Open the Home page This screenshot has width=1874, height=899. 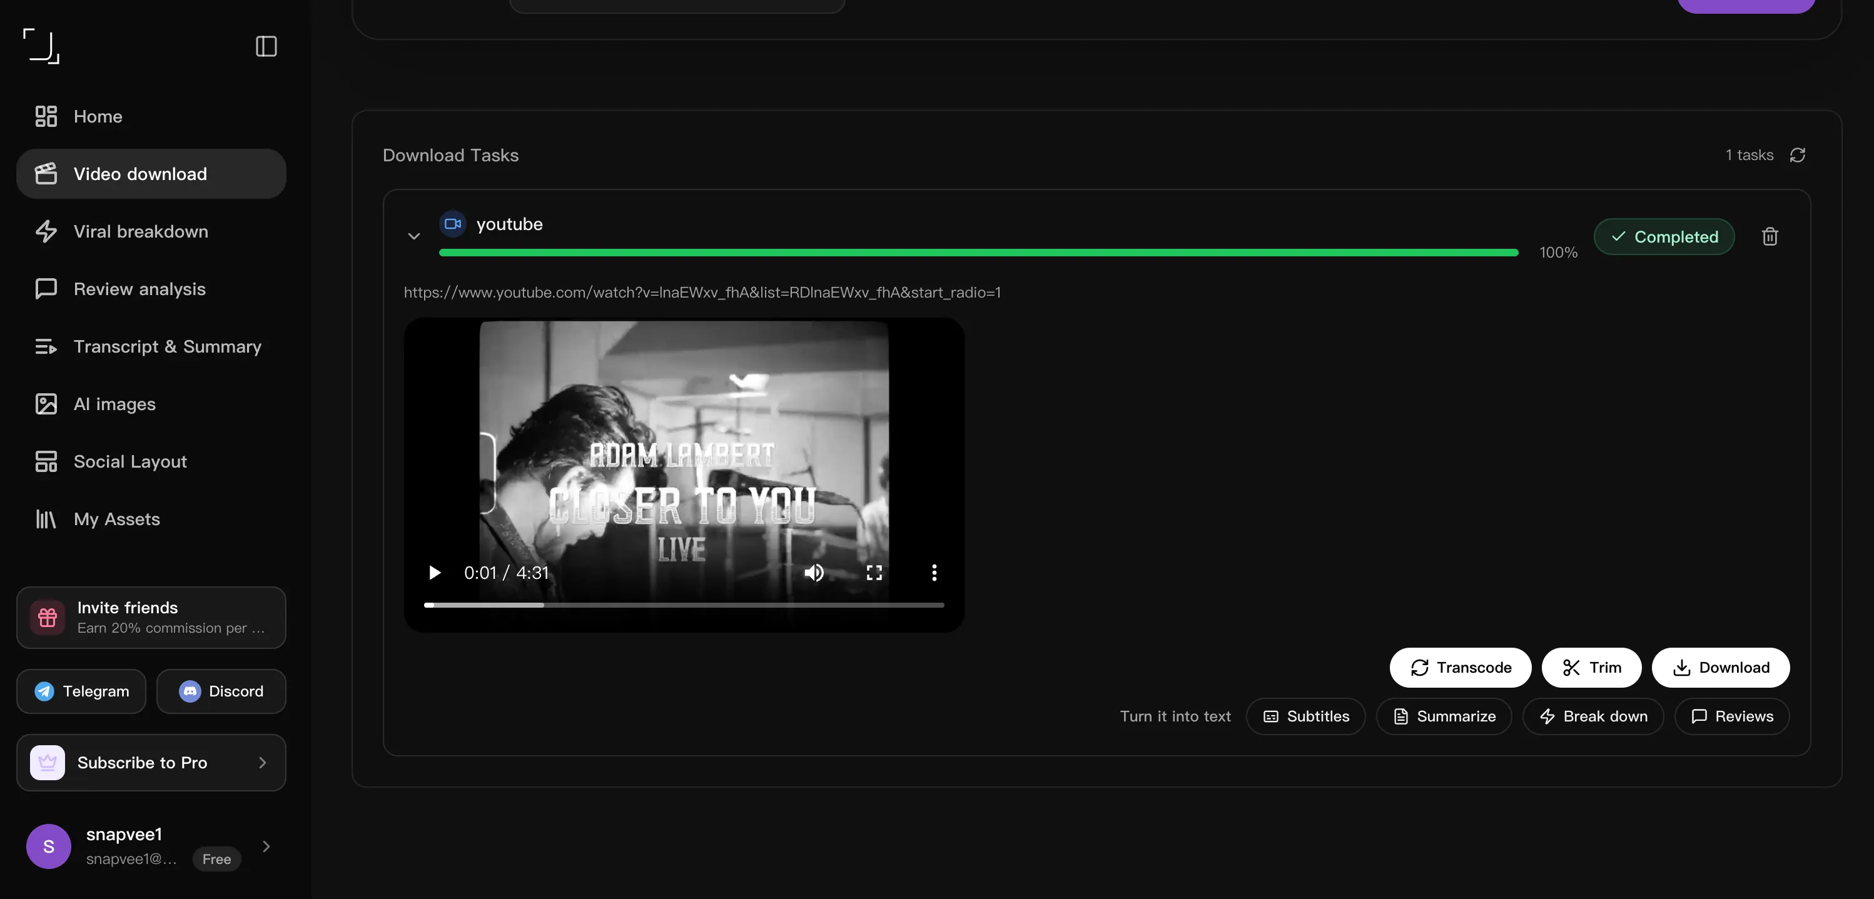click(x=151, y=116)
